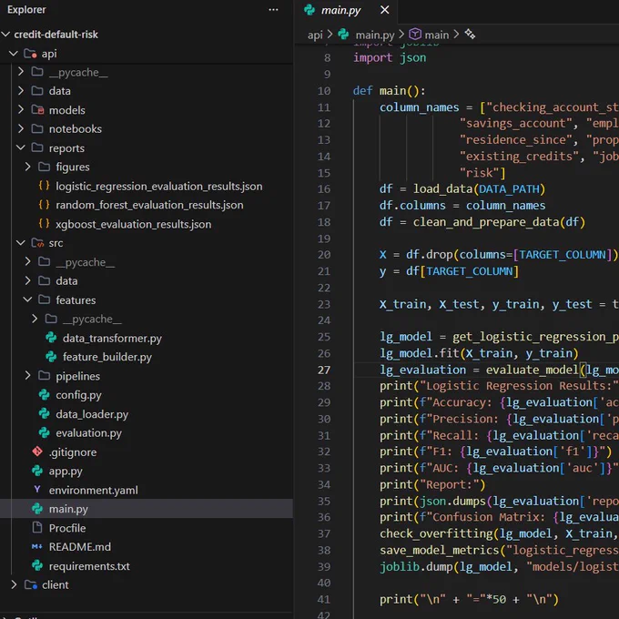The image size is (619, 619).
Task: Open requirements.txt file
Action: click(x=89, y=566)
